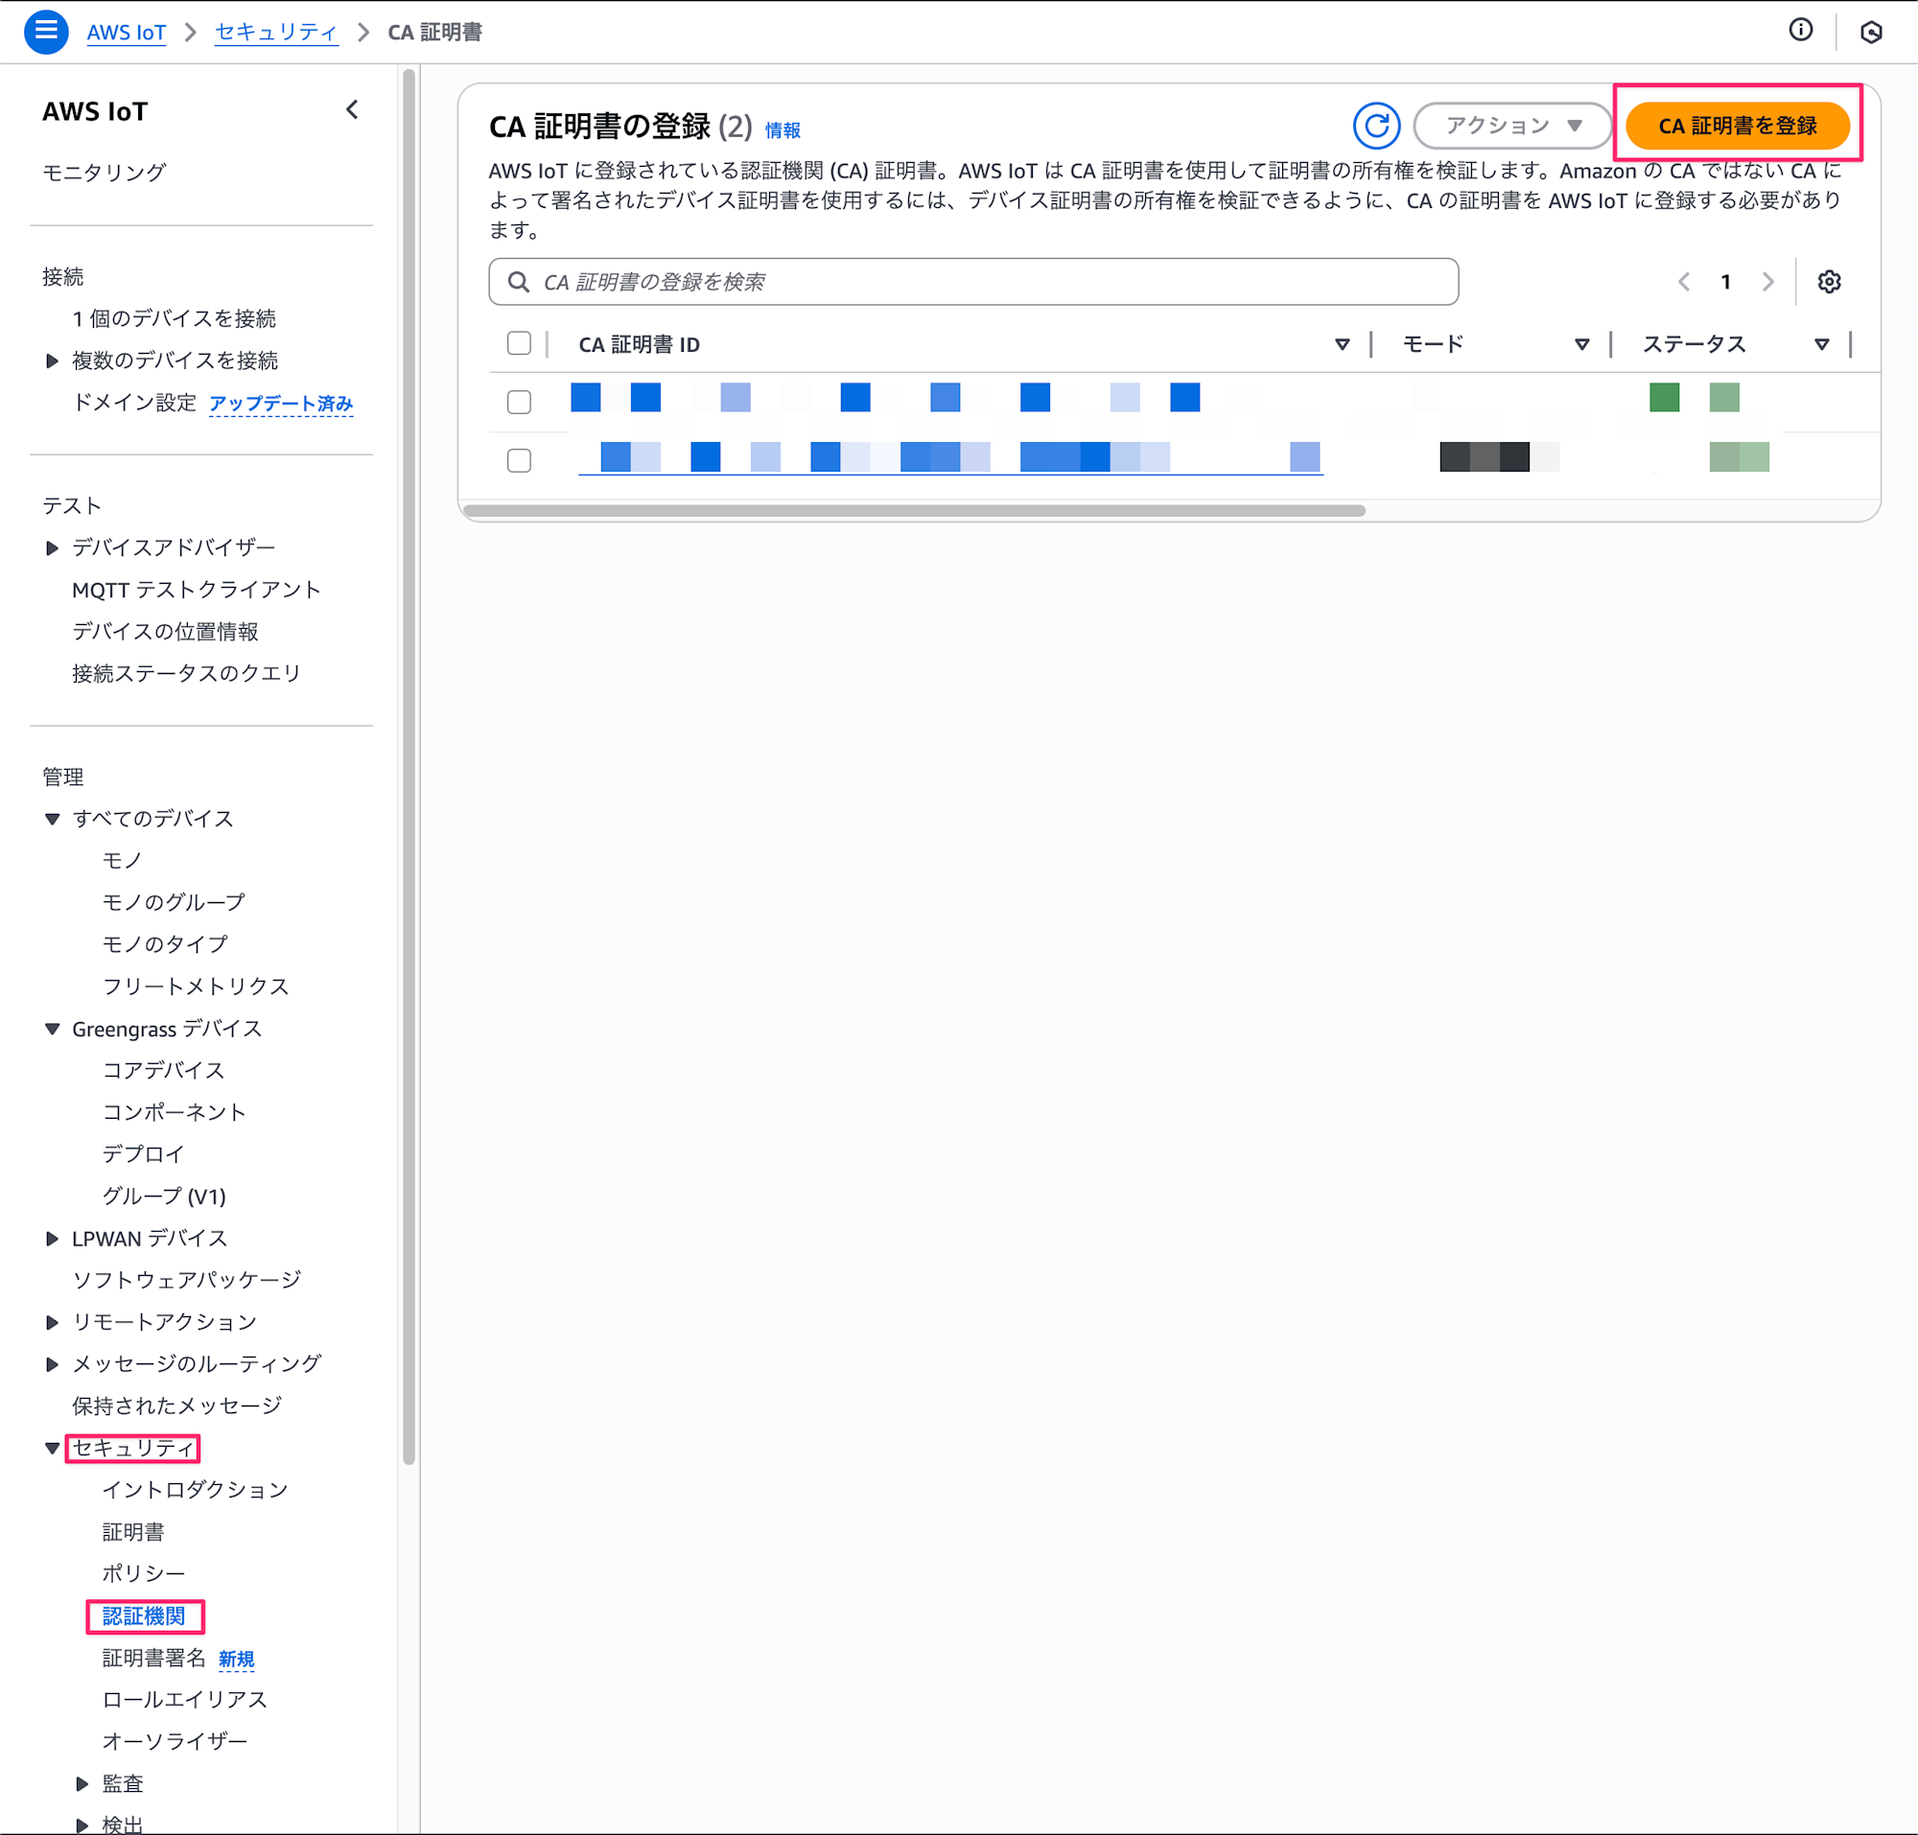Open MQTT テストクライアント

coord(197,590)
